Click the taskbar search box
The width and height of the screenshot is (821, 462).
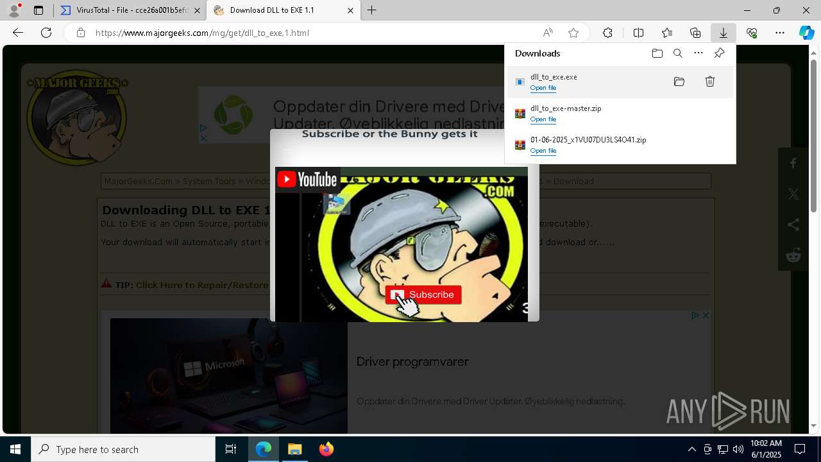coord(123,449)
